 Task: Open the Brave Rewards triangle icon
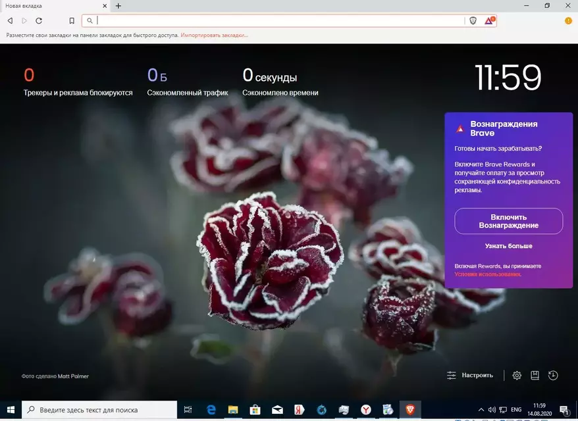coord(489,20)
